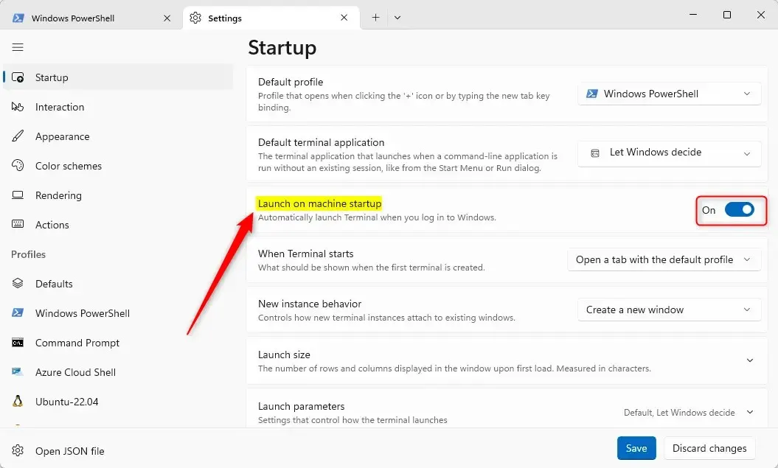Click the Command Prompt profile icon

click(18, 343)
